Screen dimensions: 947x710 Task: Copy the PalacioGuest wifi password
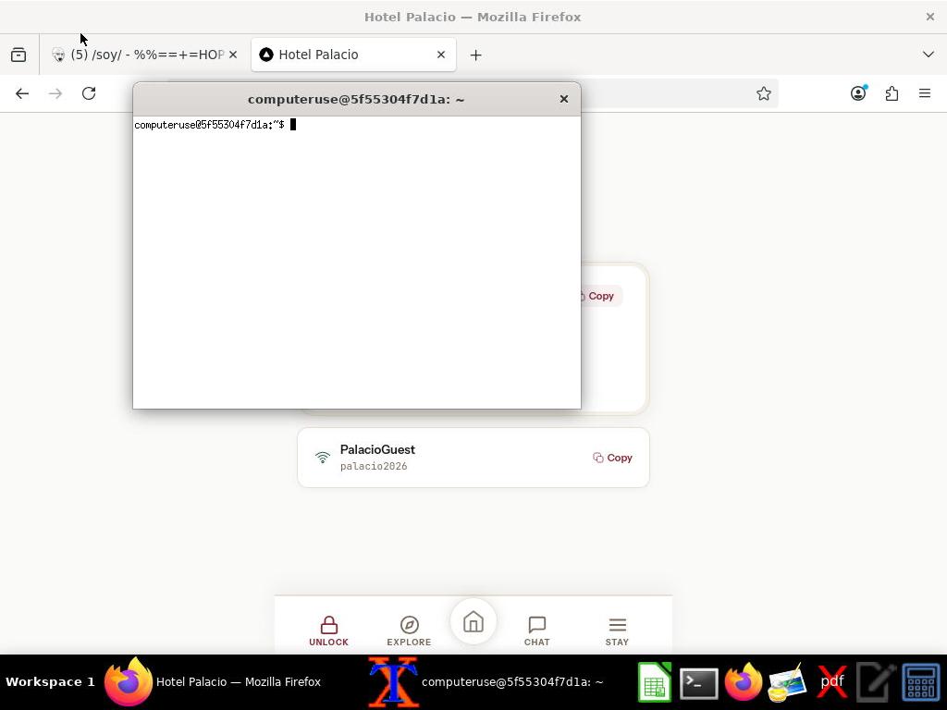click(612, 458)
